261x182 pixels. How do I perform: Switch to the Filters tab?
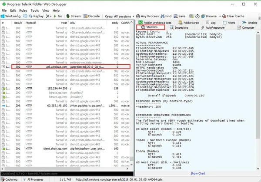click(229, 23)
